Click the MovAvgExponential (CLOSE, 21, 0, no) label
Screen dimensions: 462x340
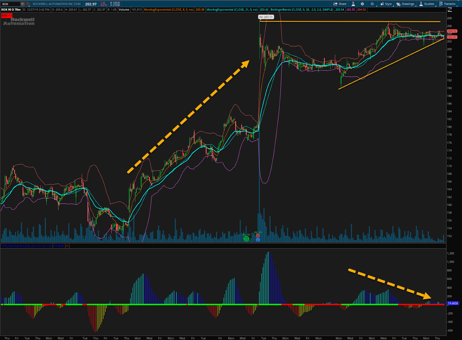click(x=232, y=10)
